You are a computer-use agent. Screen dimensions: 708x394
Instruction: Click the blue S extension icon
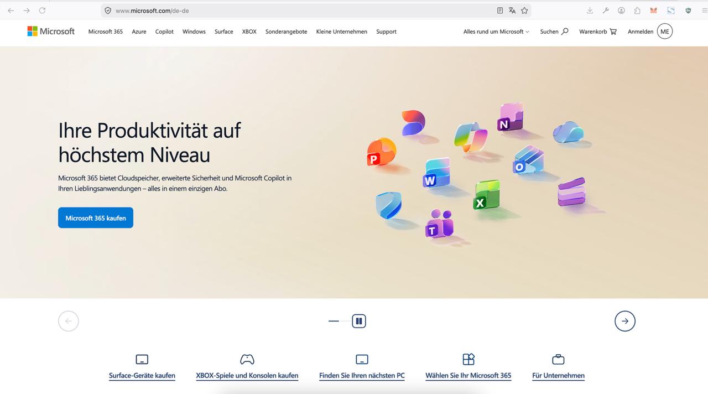(x=671, y=11)
